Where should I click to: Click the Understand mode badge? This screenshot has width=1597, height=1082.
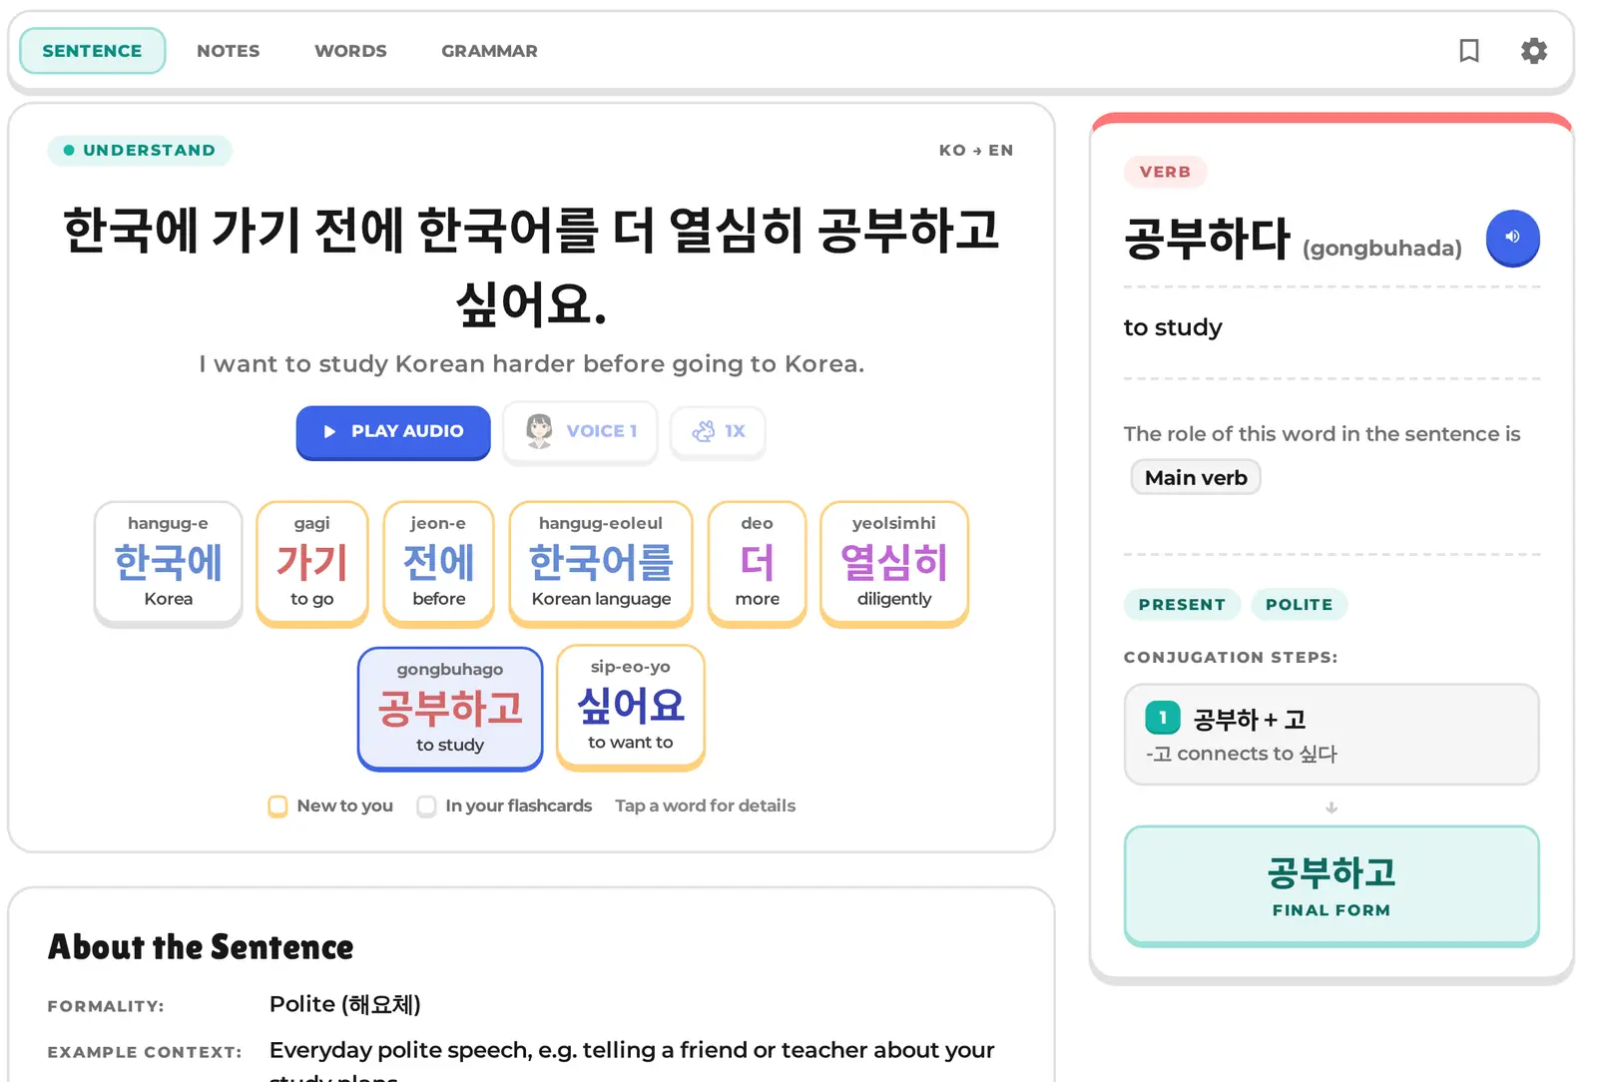[x=140, y=151]
